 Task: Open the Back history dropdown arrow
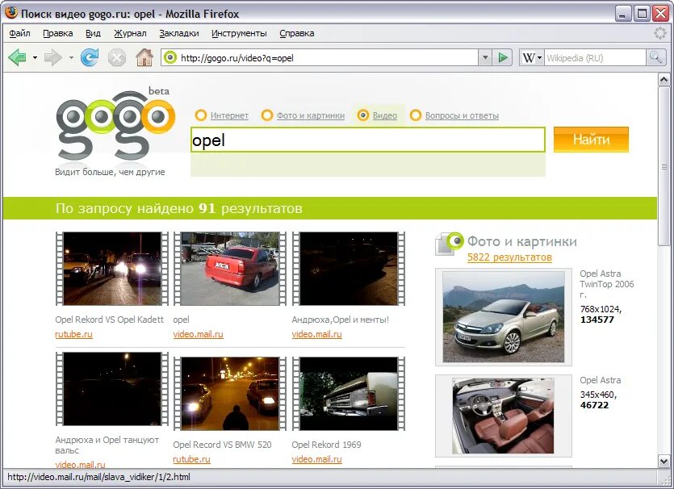(35, 57)
